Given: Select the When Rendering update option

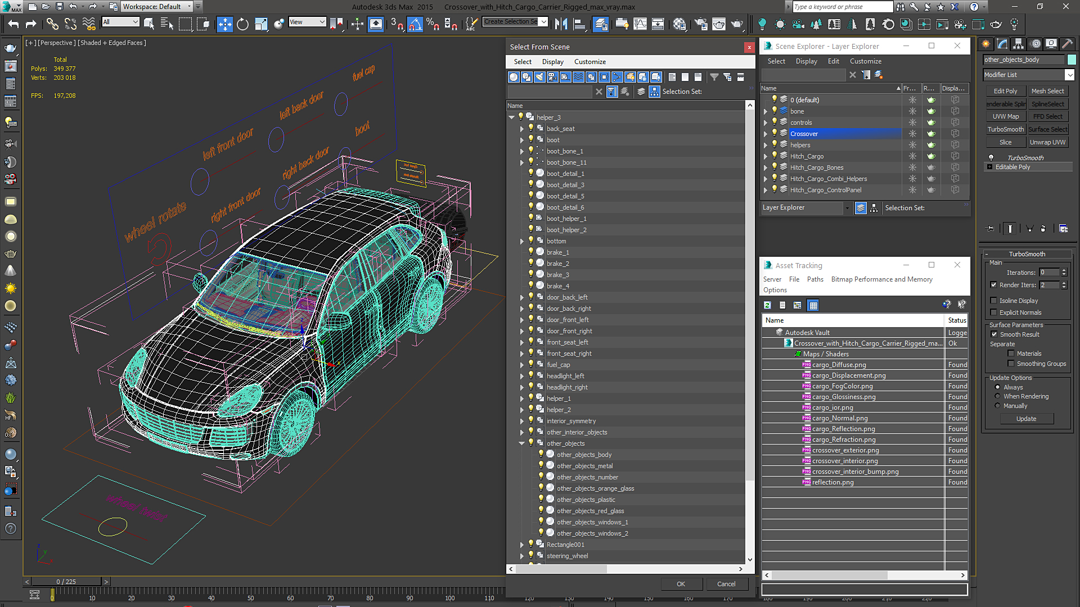Looking at the screenshot, I should (x=997, y=396).
